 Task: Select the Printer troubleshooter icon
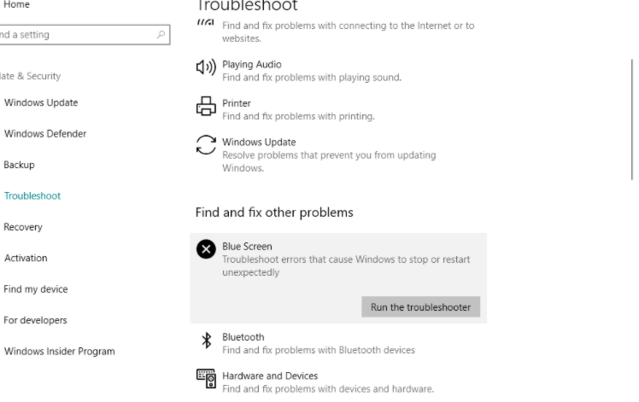click(x=206, y=107)
